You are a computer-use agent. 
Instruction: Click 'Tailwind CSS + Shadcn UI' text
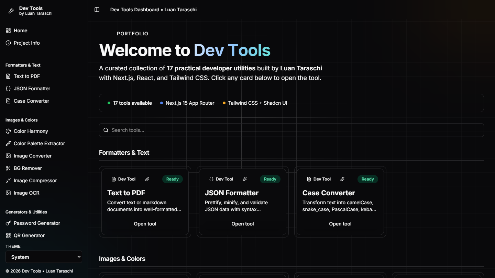click(257, 103)
